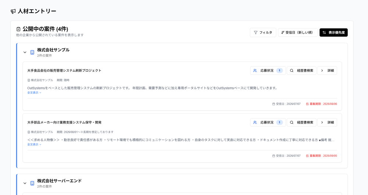Viewport: 368px width, 195px height.
Task: Click 経歴書検索 for 大手部品メーカー向け業務支援システム
Action: click(302, 123)
